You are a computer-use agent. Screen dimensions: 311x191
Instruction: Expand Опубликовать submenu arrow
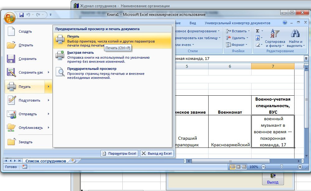(x=48, y=128)
